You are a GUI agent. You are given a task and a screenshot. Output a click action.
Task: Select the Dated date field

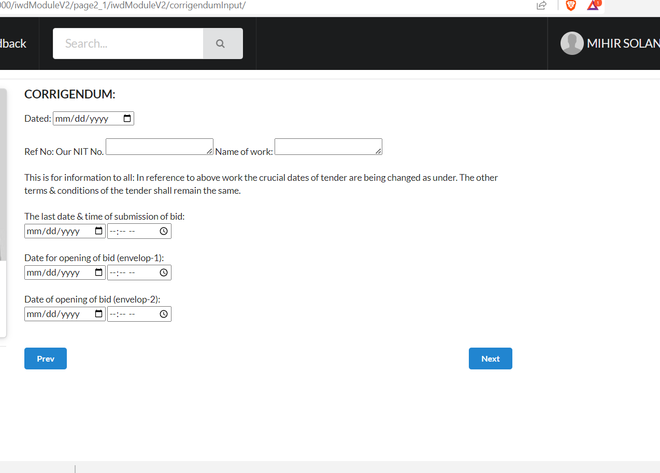click(93, 119)
